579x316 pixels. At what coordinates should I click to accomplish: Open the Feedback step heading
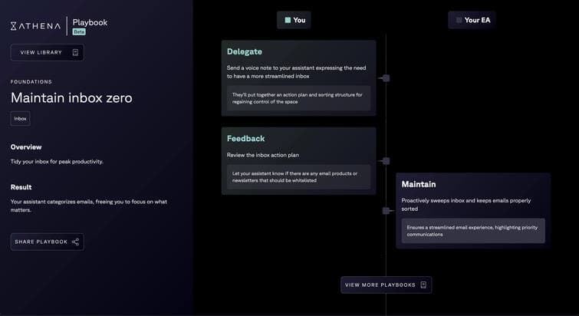point(245,138)
